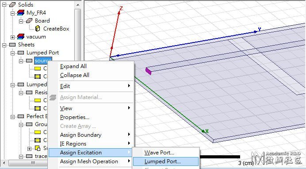The image size is (306, 169).
Task: Click the My_FR4 material icon
Action: (x=21, y=13)
